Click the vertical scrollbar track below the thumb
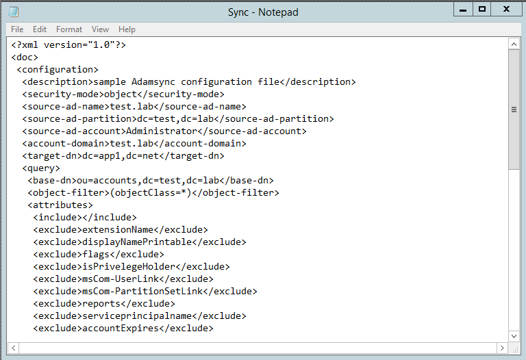This screenshot has height=360, width=526. [x=514, y=250]
